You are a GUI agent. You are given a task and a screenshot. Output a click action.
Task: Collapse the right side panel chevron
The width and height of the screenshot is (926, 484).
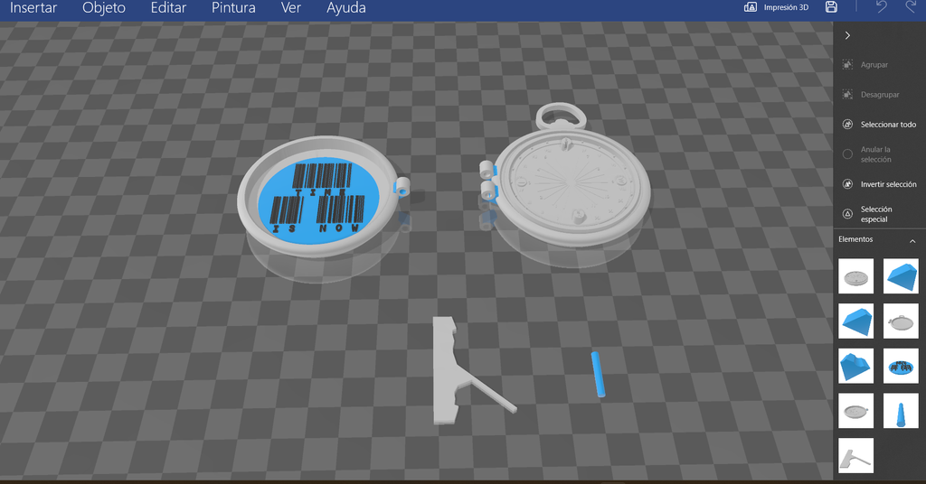pyautogui.click(x=847, y=35)
